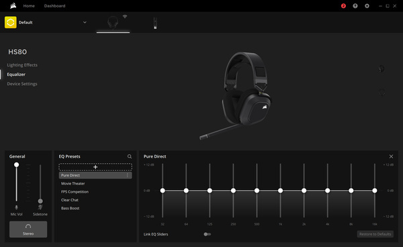Open the settings gear icon

(x=367, y=6)
